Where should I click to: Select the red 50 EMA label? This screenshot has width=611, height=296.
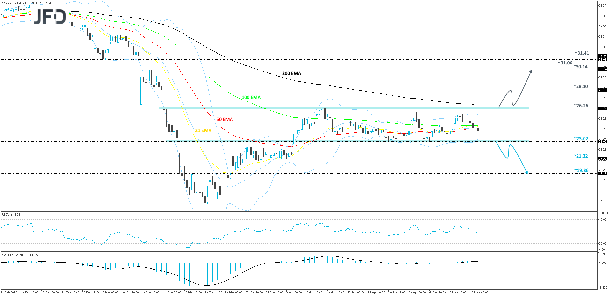pyautogui.click(x=225, y=119)
